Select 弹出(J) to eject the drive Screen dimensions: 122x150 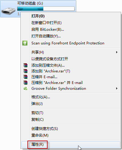point(37,104)
